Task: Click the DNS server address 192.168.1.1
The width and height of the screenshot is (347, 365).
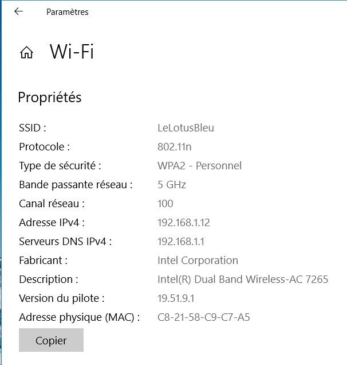Action: (180, 241)
